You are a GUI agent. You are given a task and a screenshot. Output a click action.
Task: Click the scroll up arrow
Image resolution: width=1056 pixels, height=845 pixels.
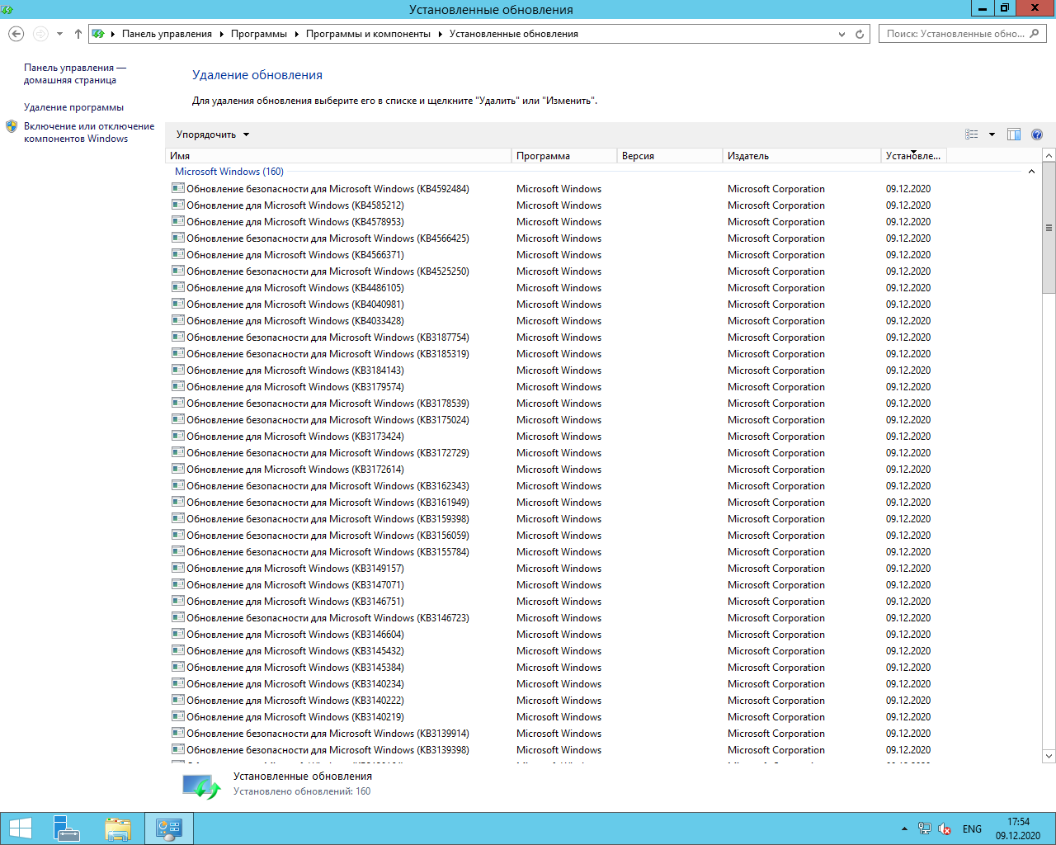click(x=1049, y=155)
